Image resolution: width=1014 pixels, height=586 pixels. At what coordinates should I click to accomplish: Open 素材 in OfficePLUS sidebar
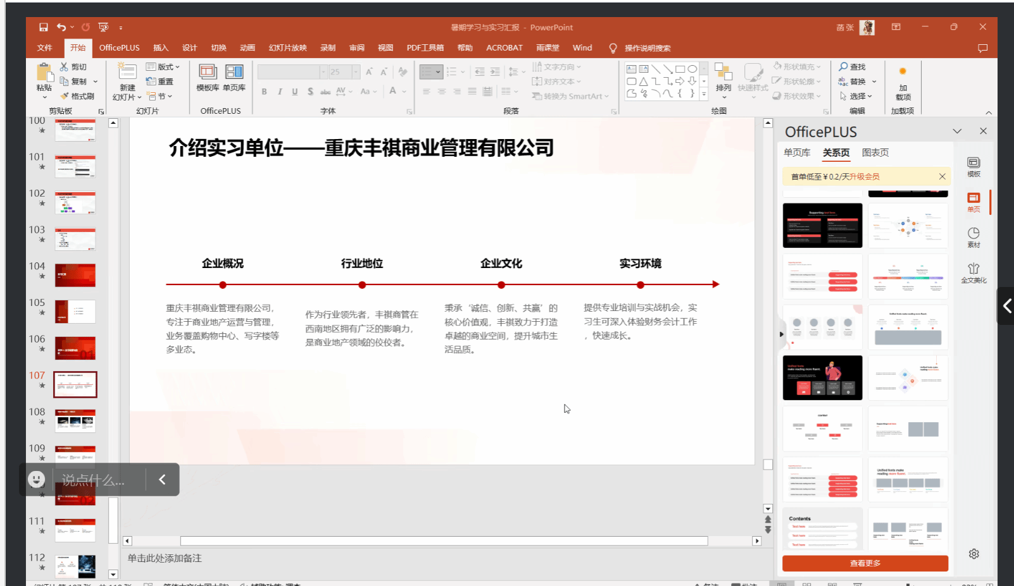pos(973,237)
